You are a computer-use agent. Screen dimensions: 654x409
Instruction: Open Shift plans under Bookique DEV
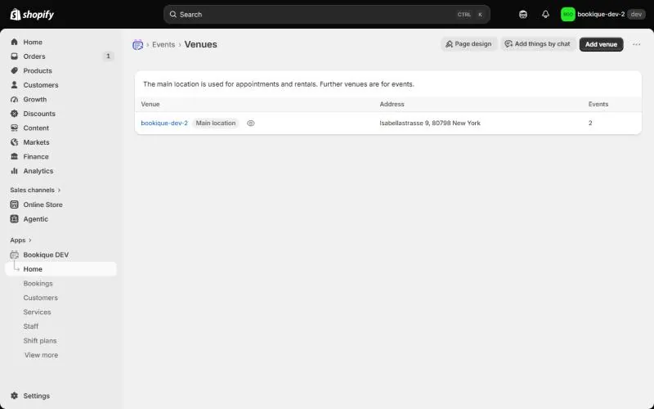coord(60,340)
